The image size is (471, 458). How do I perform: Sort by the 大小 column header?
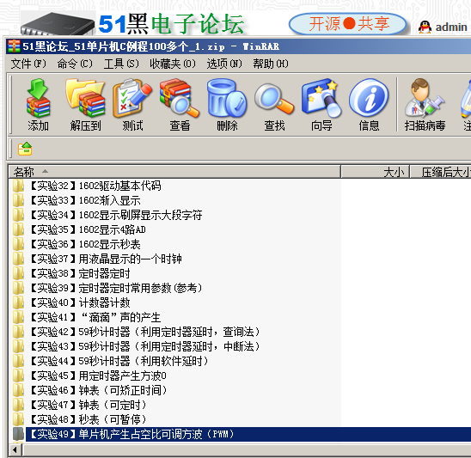tap(376, 172)
